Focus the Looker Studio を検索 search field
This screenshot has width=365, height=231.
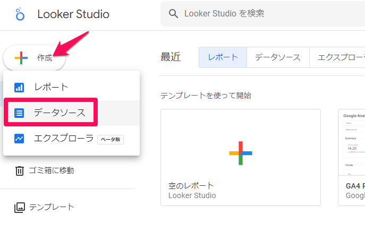click(x=263, y=14)
